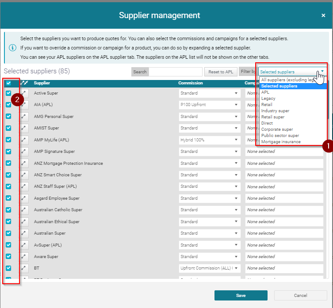Choose Retail super filter option
The width and height of the screenshot is (333, 308).
point(293,117)
